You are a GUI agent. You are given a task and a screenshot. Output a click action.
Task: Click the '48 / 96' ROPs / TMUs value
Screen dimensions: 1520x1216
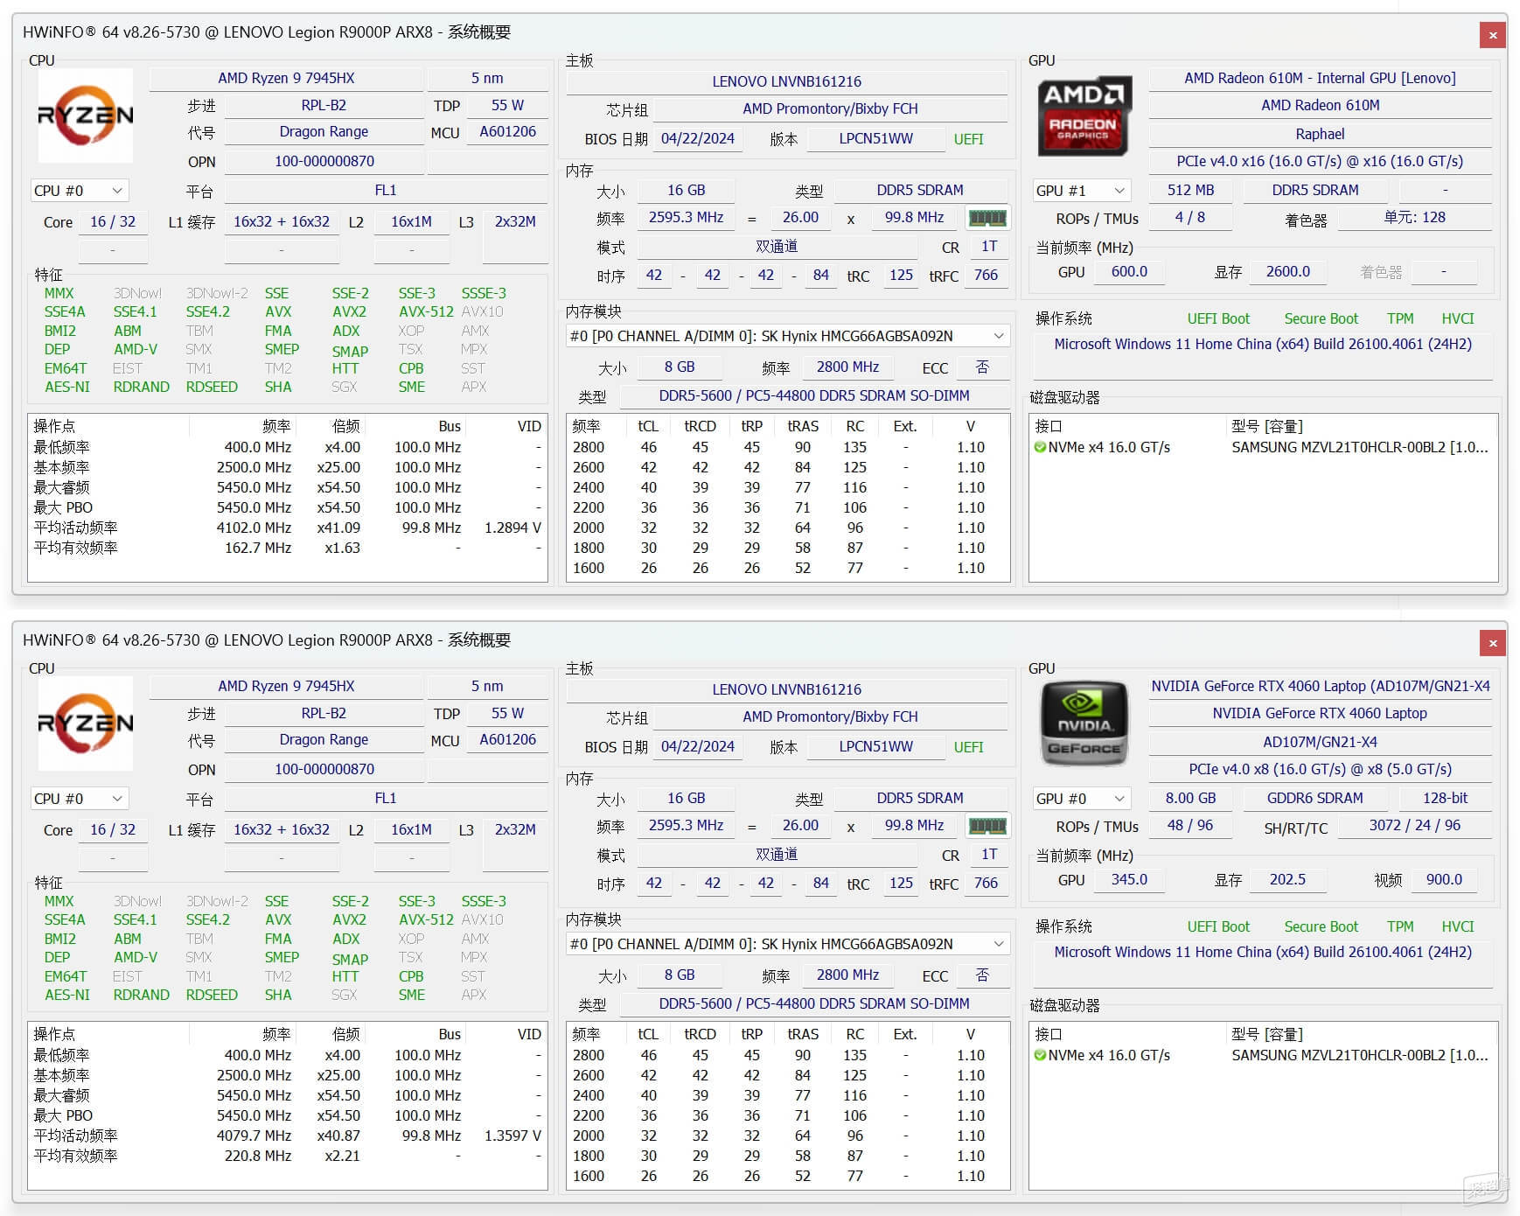1190,825
